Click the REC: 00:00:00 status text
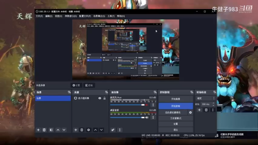 coord(173,135)
